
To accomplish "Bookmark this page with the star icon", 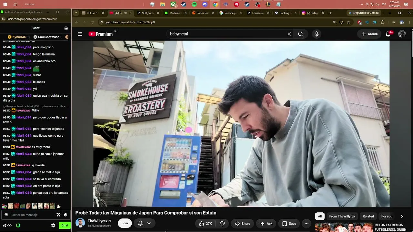I will pyautogui.click(x=348, y=22).
